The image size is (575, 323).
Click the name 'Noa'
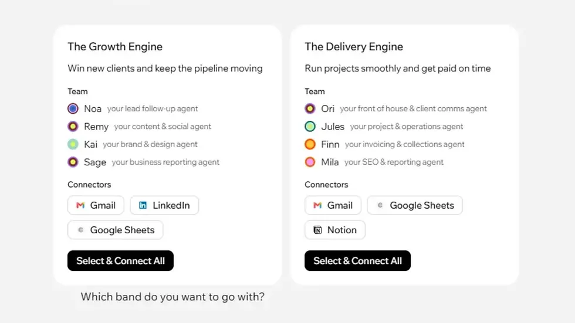coord(93,109)
